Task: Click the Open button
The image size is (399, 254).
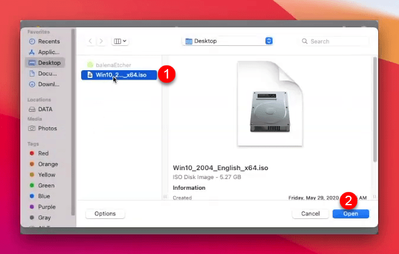Action: pos(351,214)
